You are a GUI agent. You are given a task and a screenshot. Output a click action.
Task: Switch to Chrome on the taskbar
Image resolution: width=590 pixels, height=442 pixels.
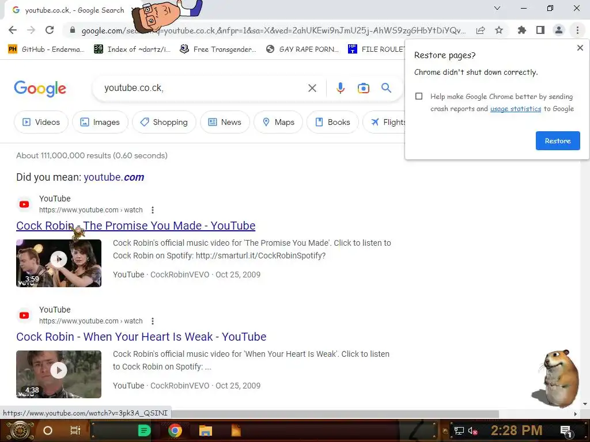coord(175,430)
